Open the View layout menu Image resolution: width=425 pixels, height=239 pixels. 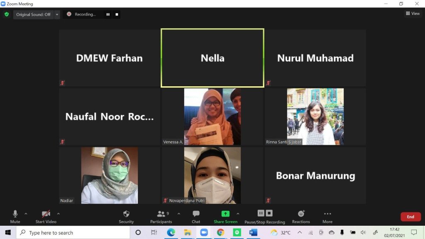coord(413,14)
